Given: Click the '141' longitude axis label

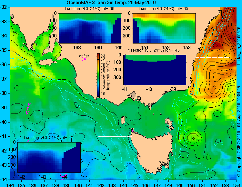Looking at the screenshot, I should pos(89,185).
